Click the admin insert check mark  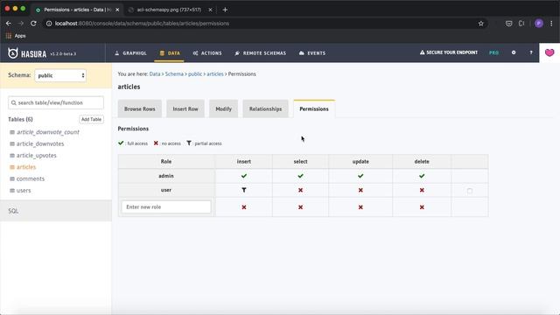(x=244, y=176)
